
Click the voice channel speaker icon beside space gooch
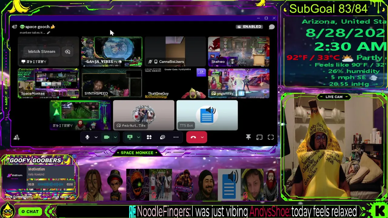15,27
